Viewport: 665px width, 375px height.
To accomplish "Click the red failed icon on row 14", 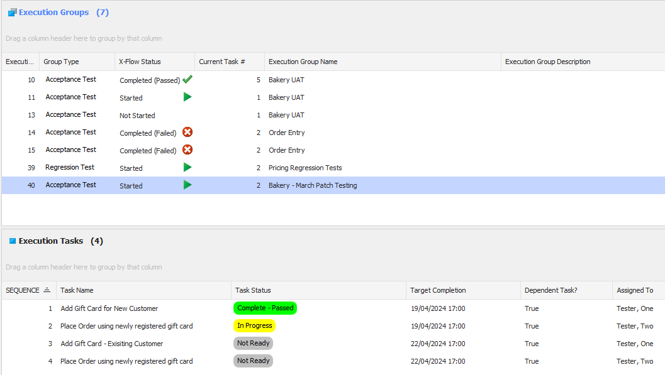I will click(187, 132).
